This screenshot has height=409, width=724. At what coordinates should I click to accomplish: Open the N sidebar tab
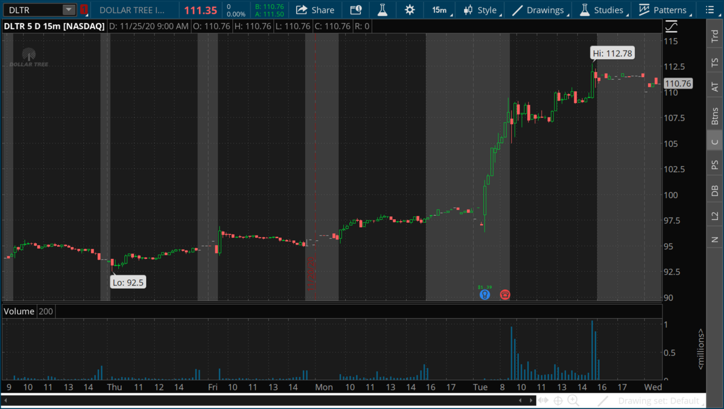pos(715,239)
